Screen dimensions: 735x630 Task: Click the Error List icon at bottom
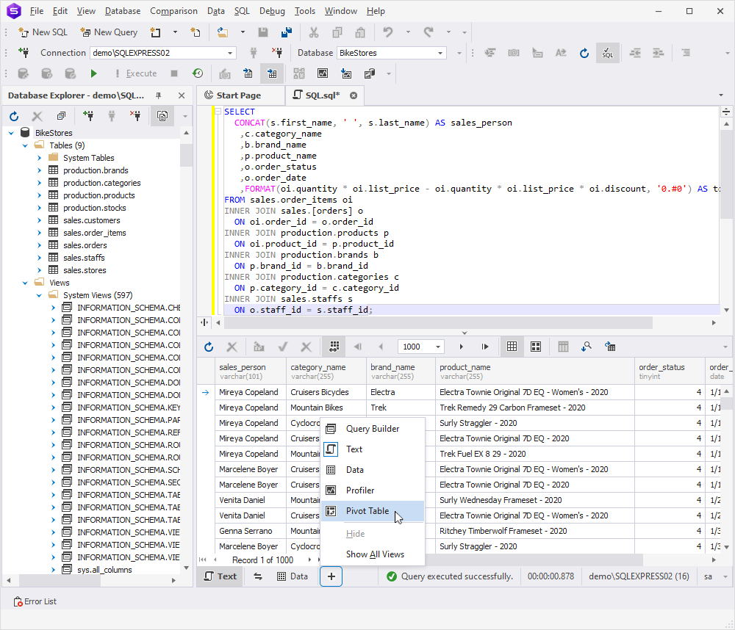click(18, 601)
